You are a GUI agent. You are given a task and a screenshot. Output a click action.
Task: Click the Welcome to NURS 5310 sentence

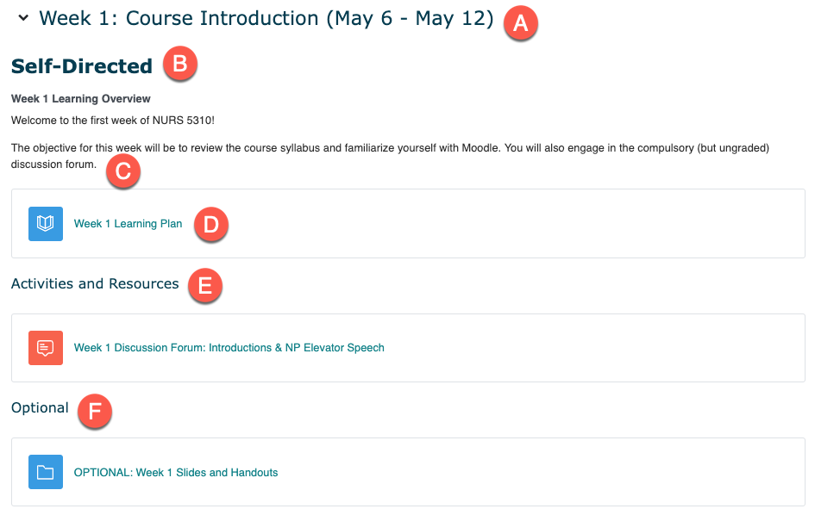[x=113, y=121]
